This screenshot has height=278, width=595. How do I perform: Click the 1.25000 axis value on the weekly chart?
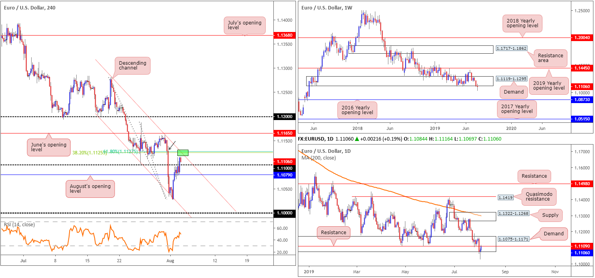(582, 10)
